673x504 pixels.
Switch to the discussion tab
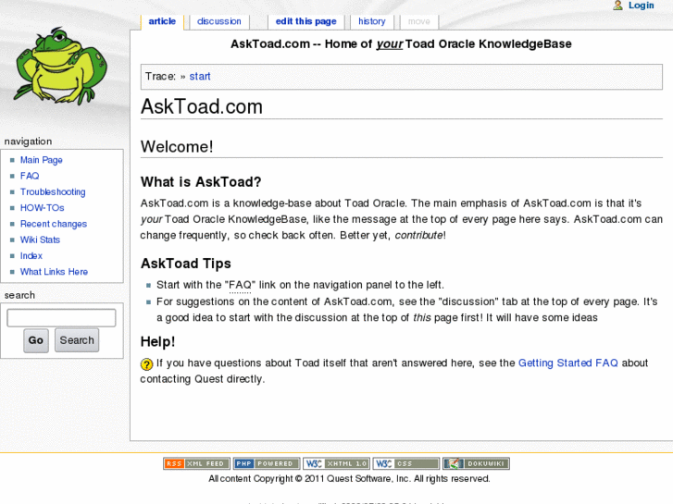219,21
